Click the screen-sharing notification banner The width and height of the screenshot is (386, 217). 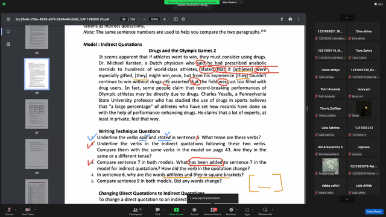pos(192,2)
